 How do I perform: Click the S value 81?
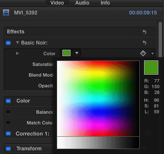tap(157, 106)
